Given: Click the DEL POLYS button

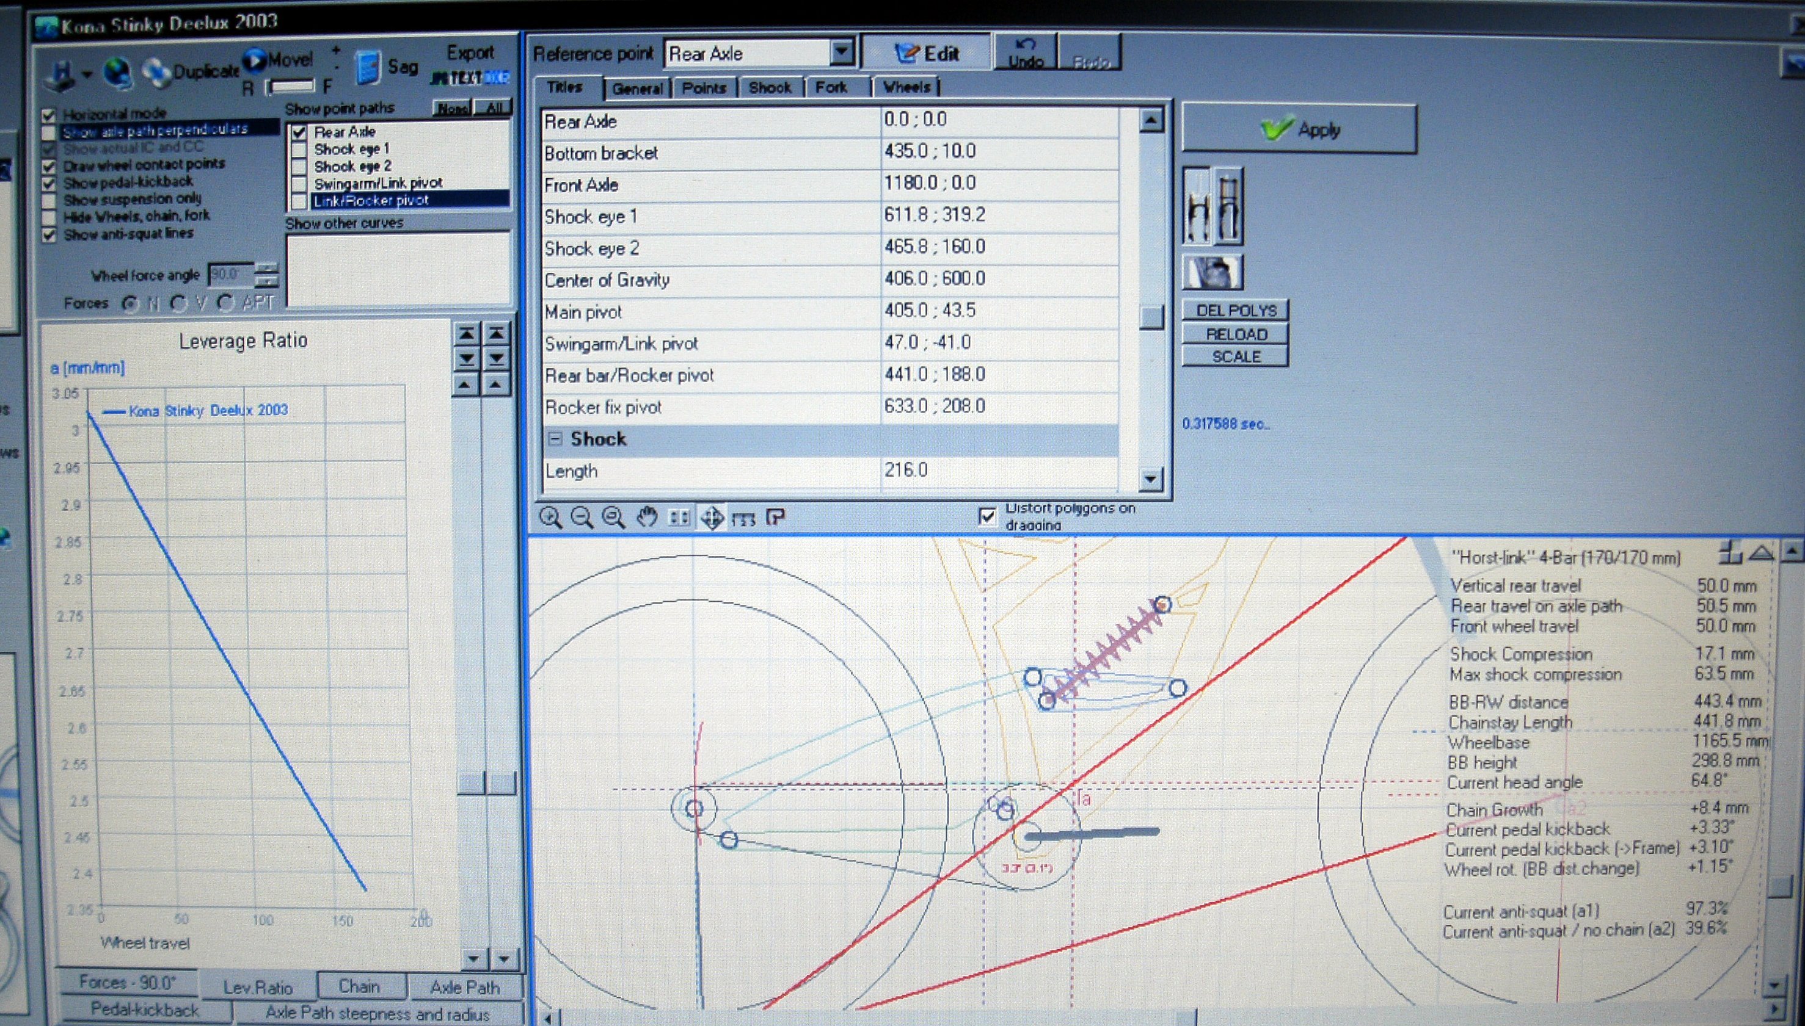Looking at the screenshot, I should pyautogui.click(x=1236, y=310).
